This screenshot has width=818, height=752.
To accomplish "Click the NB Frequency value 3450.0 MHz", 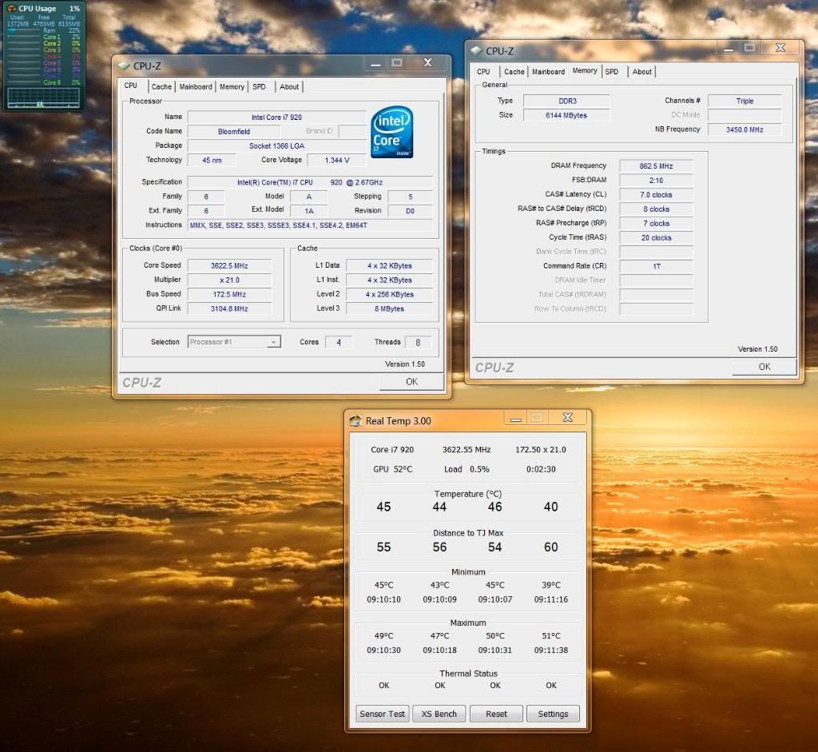I will [745, 129].
